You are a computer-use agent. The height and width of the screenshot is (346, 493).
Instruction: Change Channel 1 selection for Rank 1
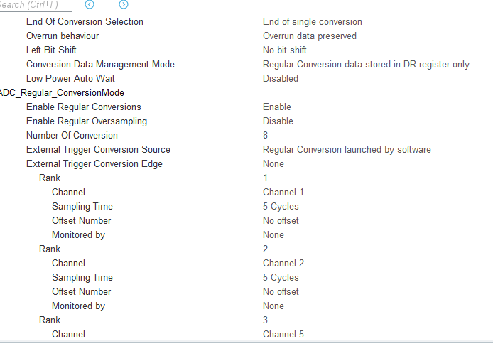(283, 193)
